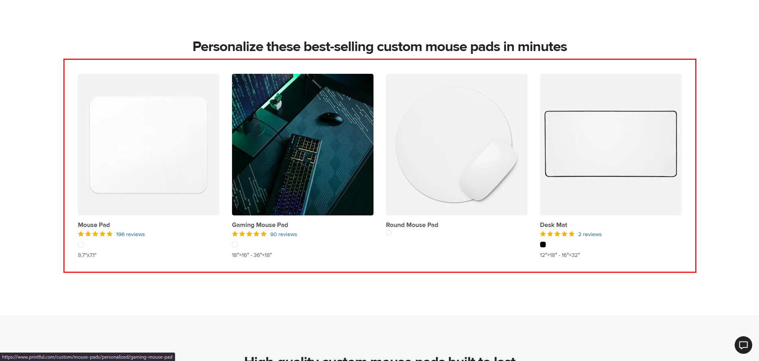Open the 2 reviews link
This screenshot has width=759, height=361.
[x=590, y=235]
